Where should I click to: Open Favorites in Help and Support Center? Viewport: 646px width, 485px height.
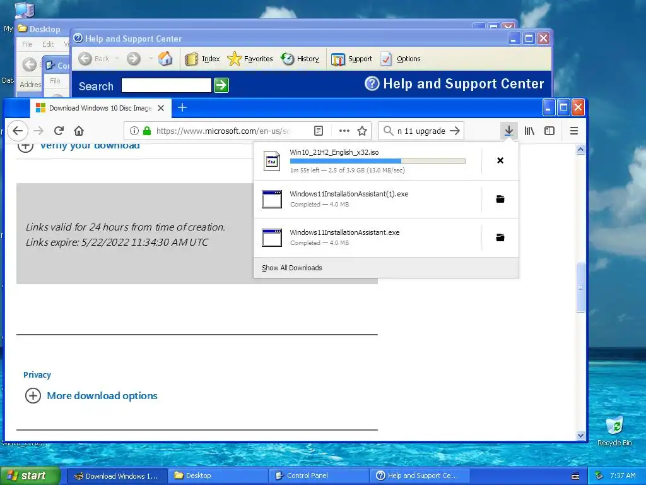pos(250,59)
